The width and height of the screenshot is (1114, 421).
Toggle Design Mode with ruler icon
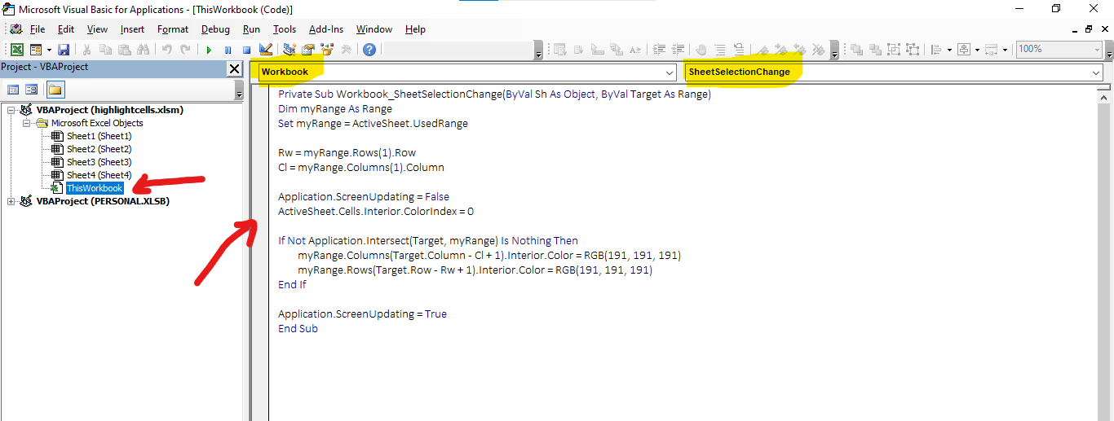pos(265,50)
